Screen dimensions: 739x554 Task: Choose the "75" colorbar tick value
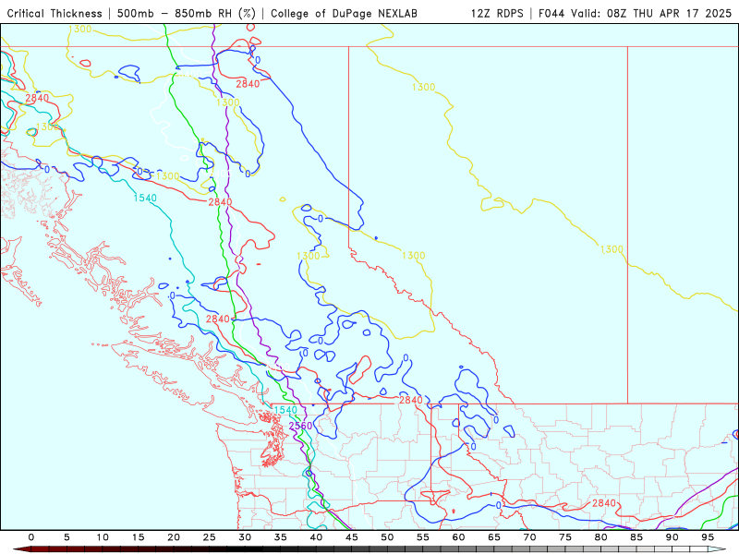565,537
